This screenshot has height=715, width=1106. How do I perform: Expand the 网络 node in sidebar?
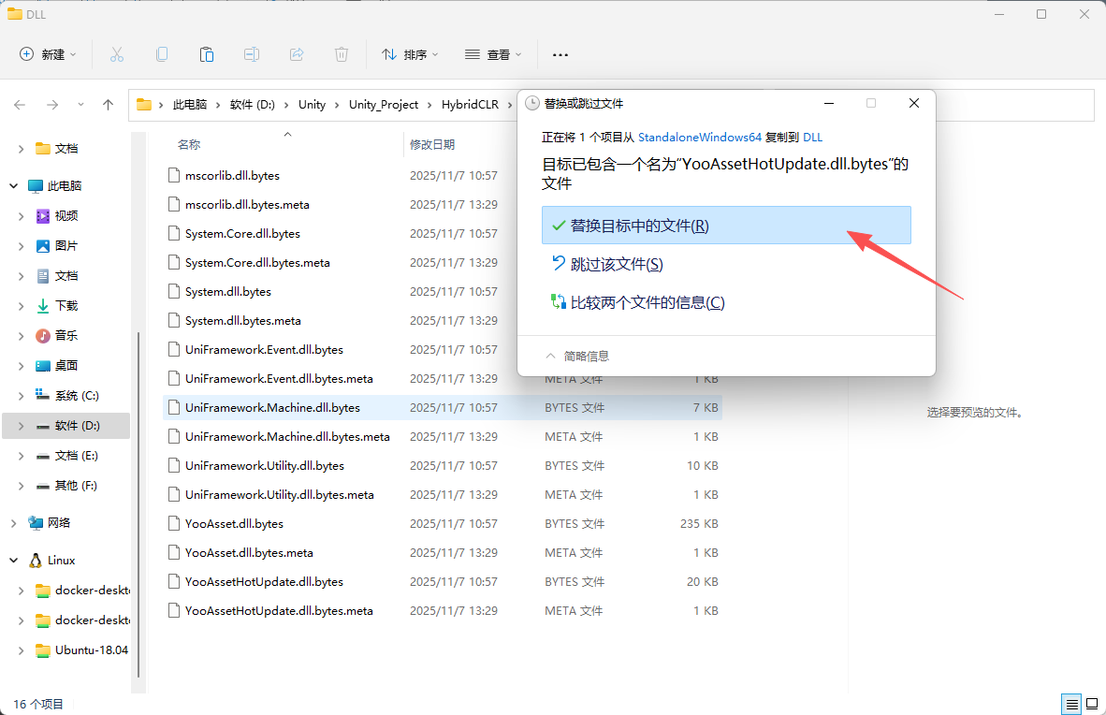[x=13, y=523]
